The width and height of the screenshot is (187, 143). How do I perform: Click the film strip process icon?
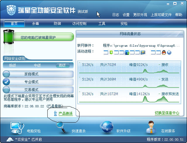point(127,53)
